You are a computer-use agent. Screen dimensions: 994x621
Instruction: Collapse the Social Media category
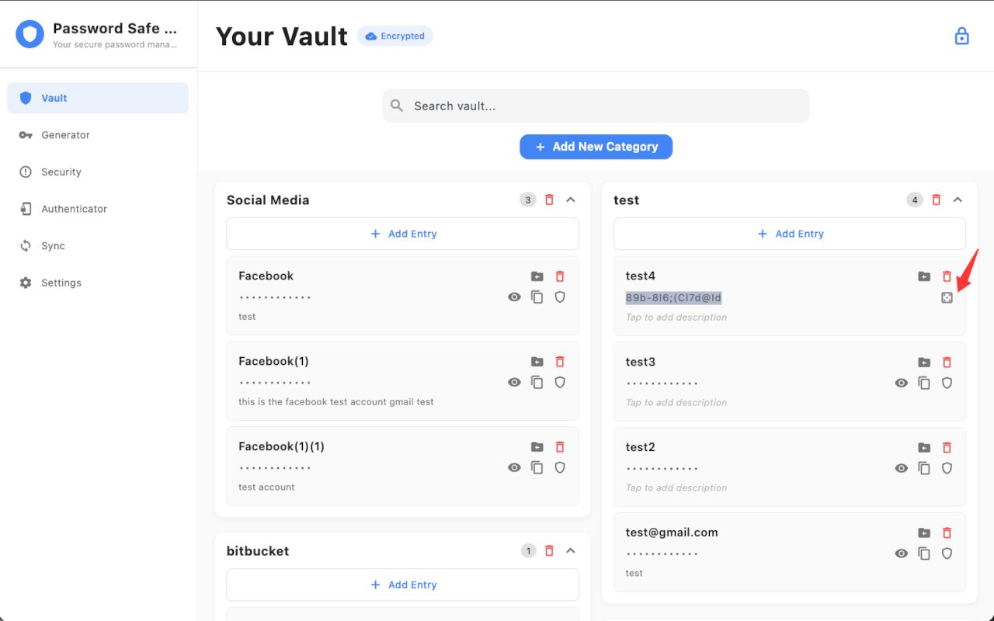click(x=571, y=199)
